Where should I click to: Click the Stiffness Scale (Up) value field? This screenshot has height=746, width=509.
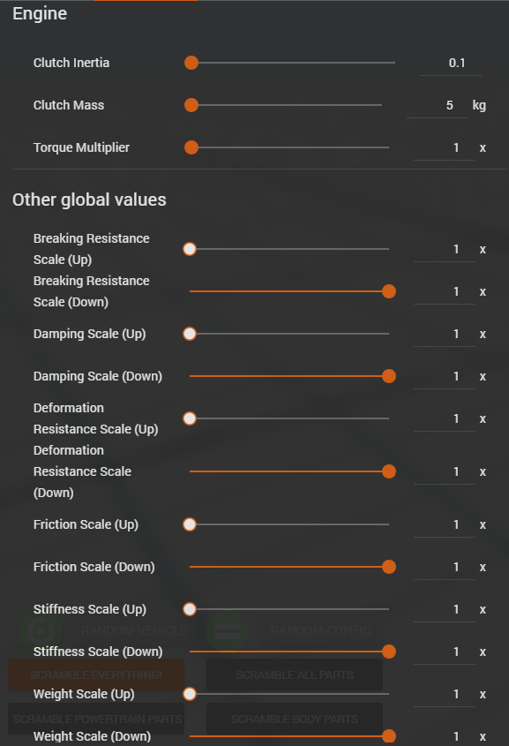tap(445, 609)
